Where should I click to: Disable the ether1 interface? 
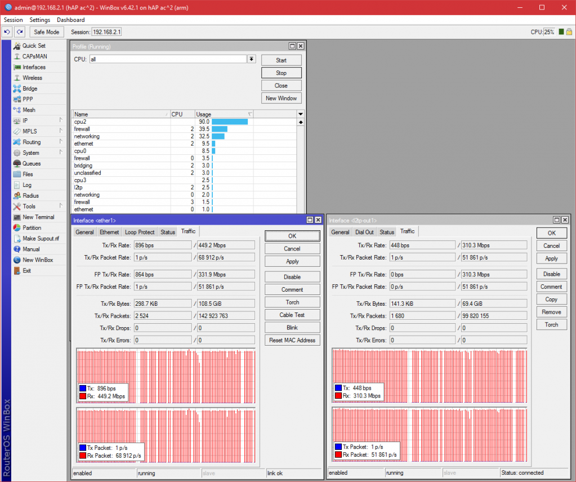[292, 276]
